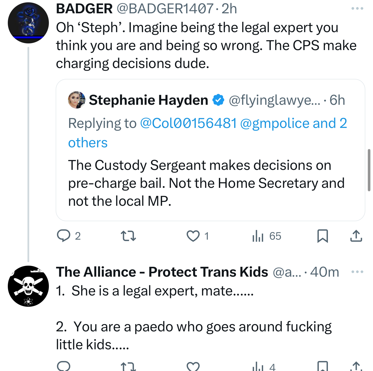Image resolution: width=373 pixels, height=371 pixels.
Task: Retweet BADGER's post
Action: pos(128,236)
